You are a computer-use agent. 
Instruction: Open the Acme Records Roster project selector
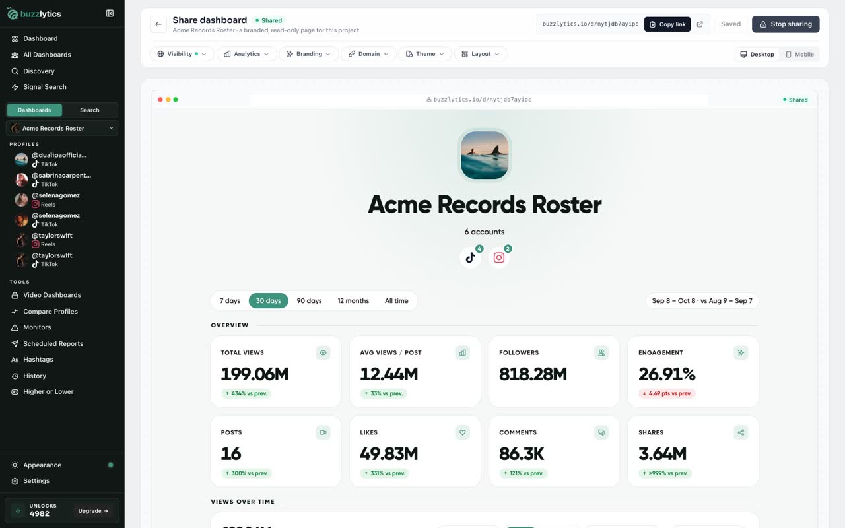(x=62, y=128)
